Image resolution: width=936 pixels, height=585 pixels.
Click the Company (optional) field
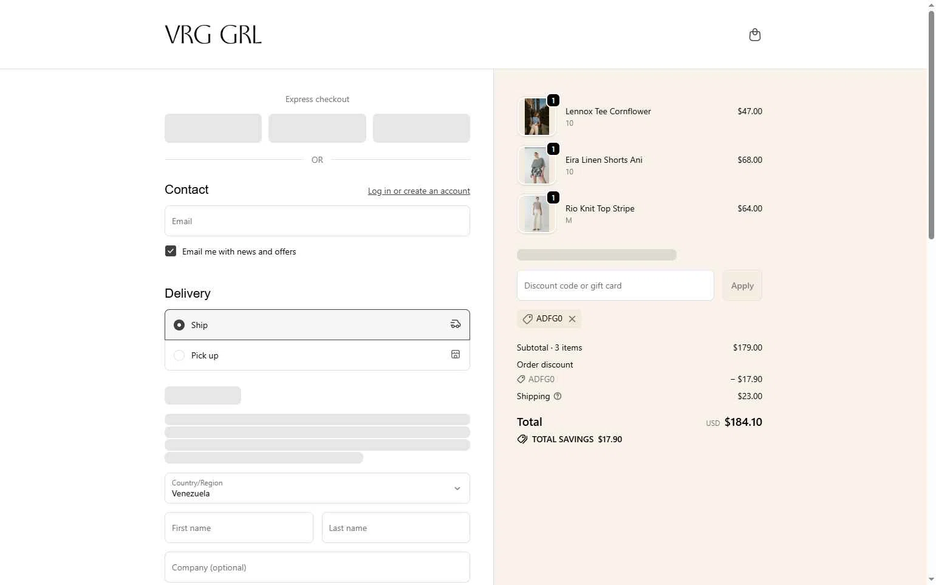tap(317, 567)
